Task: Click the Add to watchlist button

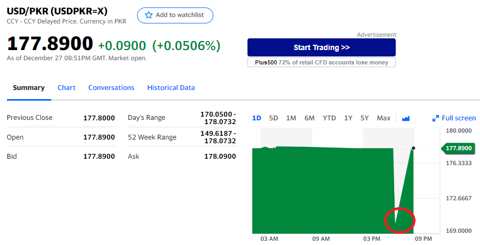Action: [x=175, y=15]
